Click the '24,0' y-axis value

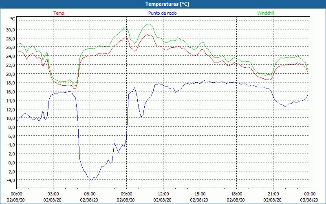[x=11, y=56]
